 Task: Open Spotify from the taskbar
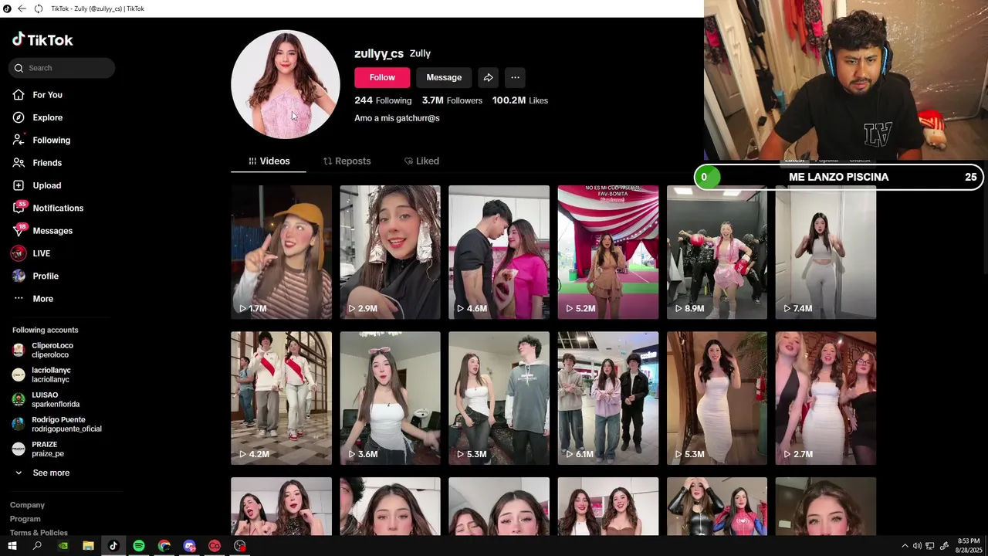pos(139,546)
